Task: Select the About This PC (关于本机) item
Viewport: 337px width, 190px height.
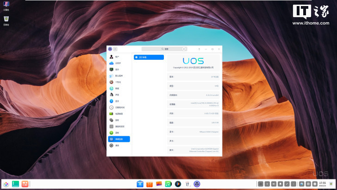Action: pyautogui.click(x=149, y=57)
